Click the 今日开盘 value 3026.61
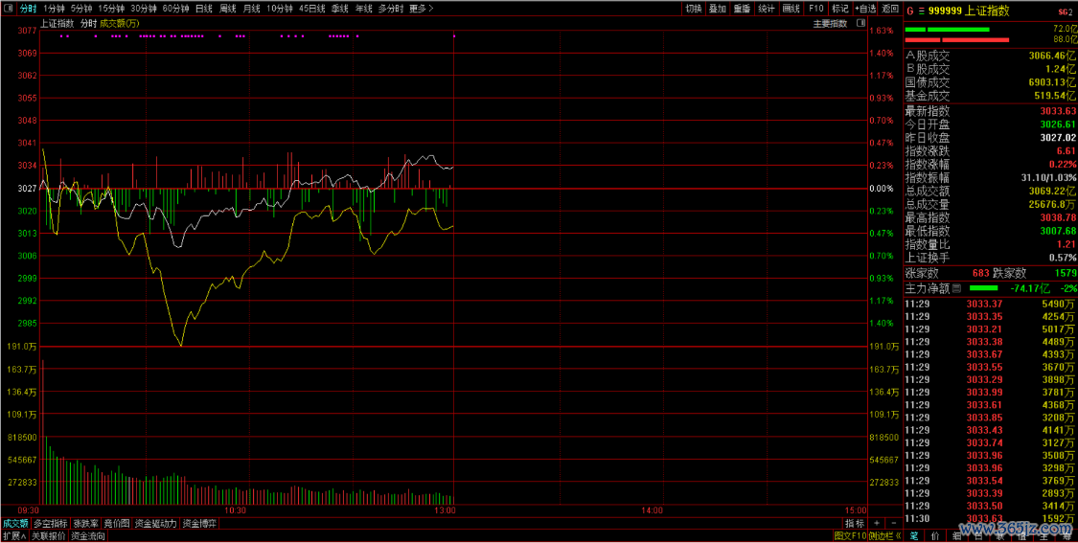This screenshot has width=1078, height=543. tap(1057, 124)
